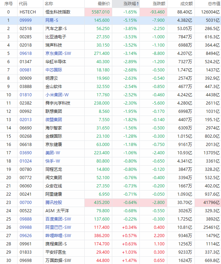Viewport: 221px width, 264px height.
Task: Open 百度集团-SW stock link
Action: (58, 219)
